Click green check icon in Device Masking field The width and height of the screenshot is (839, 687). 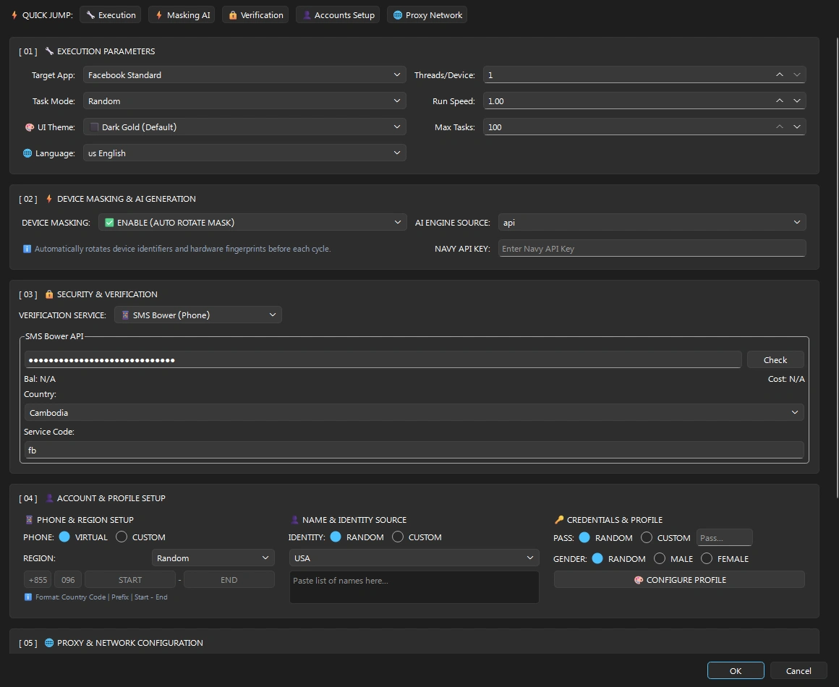pos(109,223)
